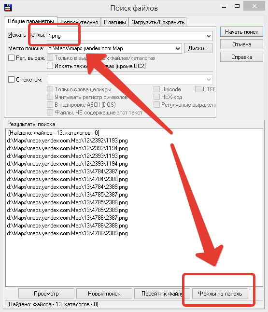This screenshot has width=268, height=312.
Task: Click the floppy disk application icon
Action: click(x=8, y=8)
